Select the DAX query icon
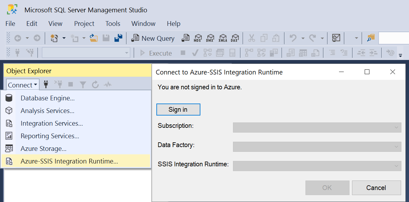 coord(235,38)
